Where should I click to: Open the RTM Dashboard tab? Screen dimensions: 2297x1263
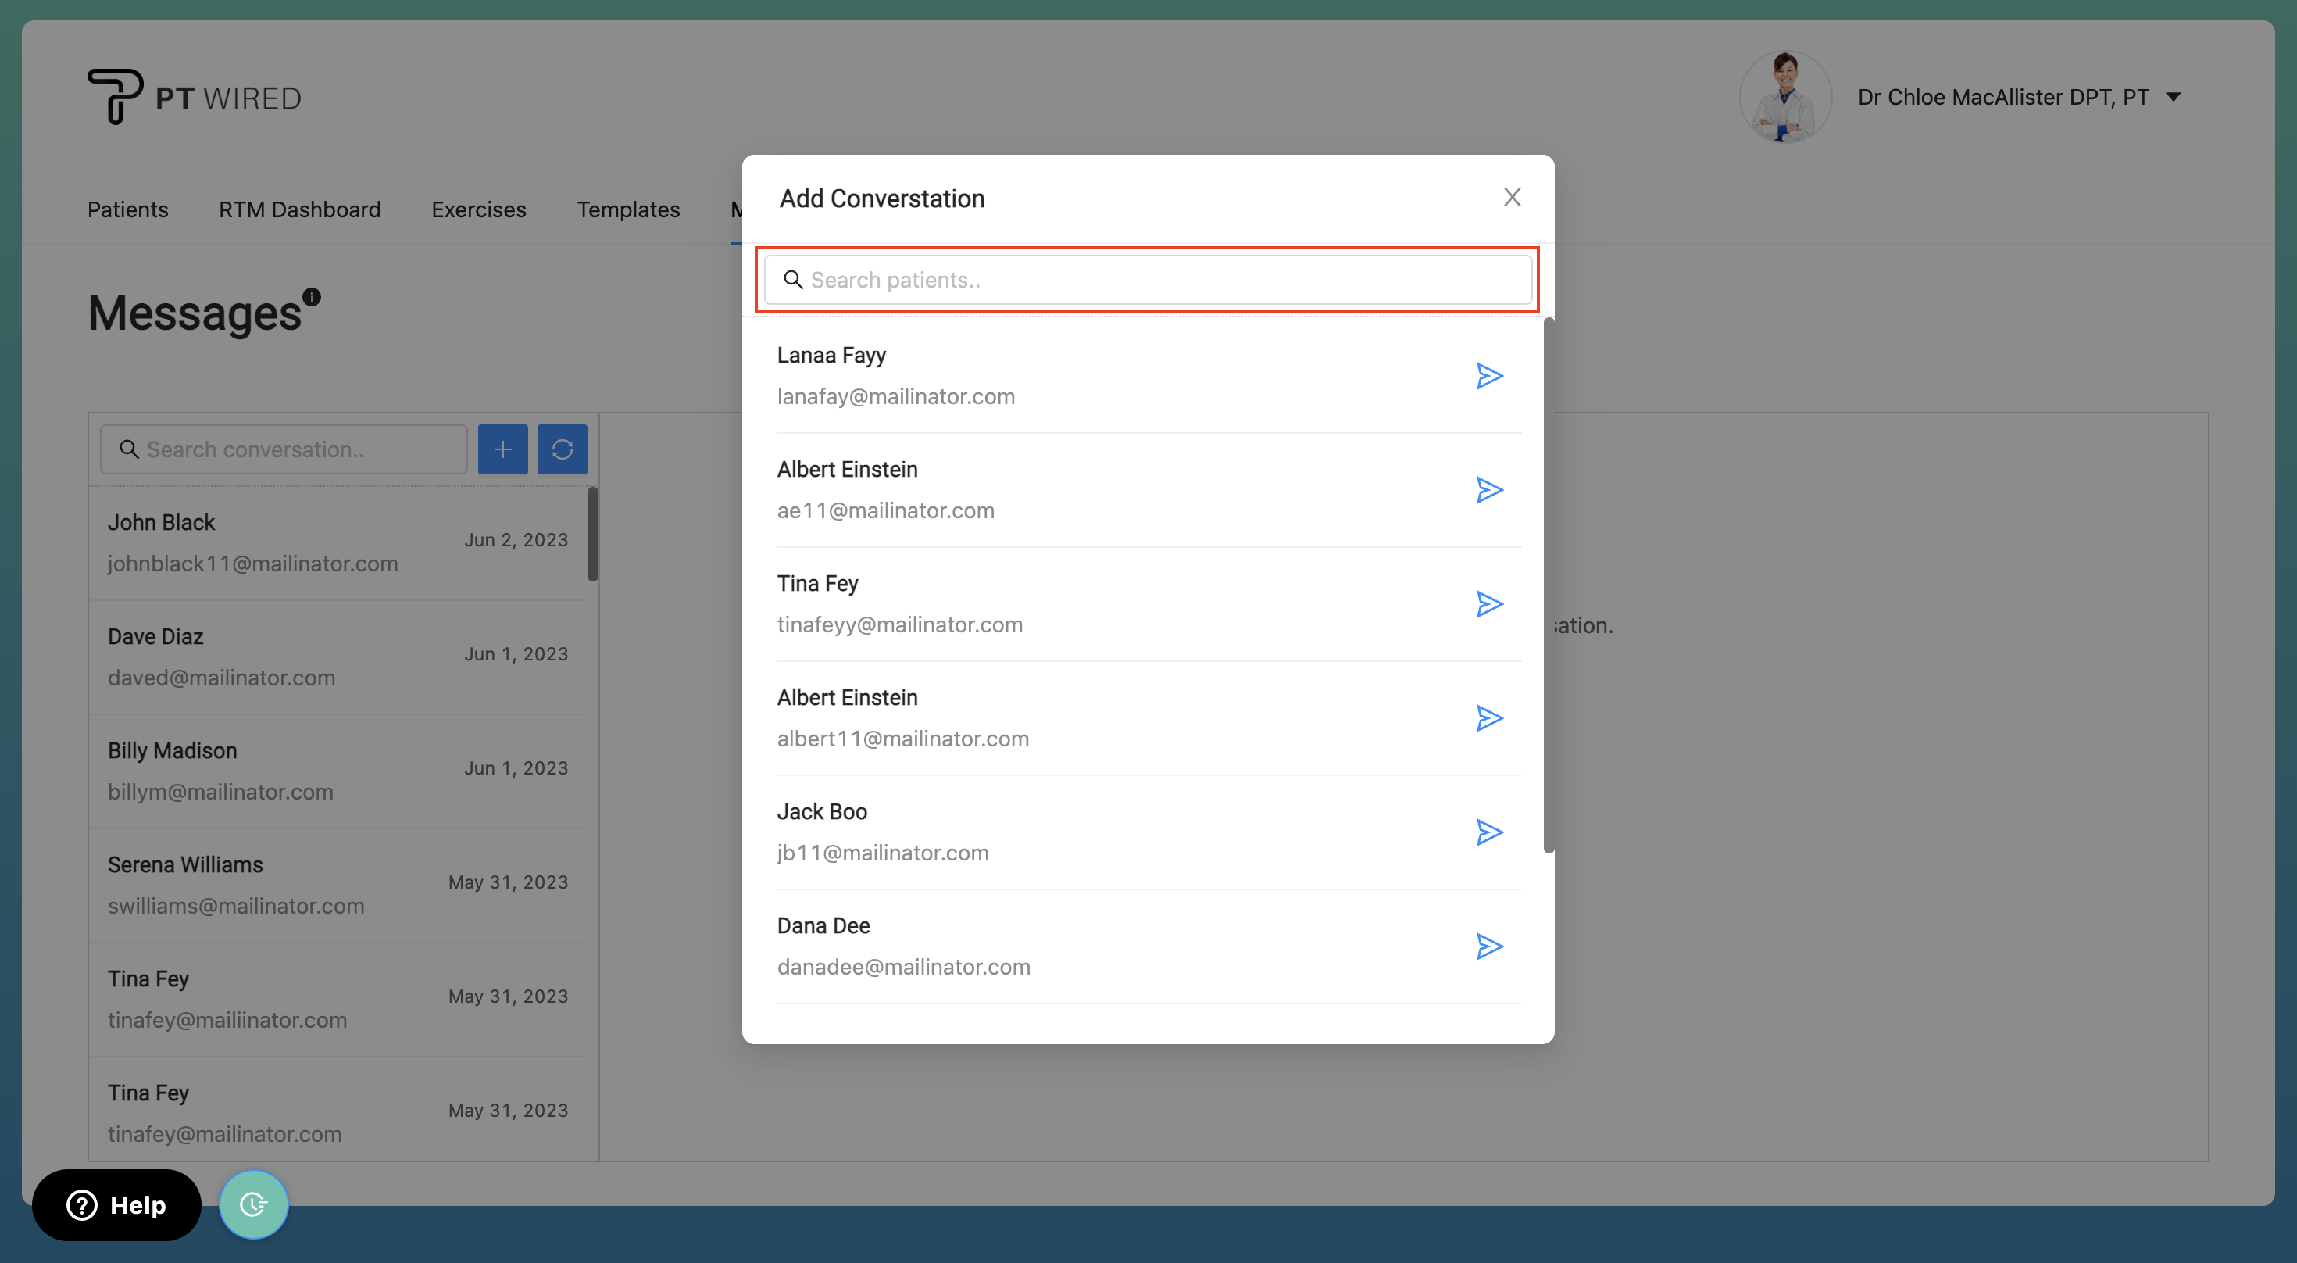point(299,209)
